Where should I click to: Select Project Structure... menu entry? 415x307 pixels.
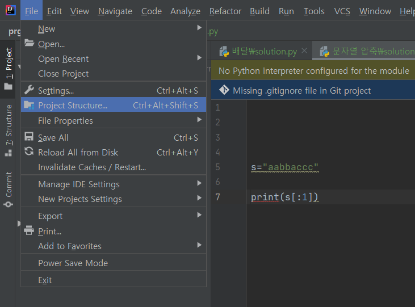coord(114,106)
